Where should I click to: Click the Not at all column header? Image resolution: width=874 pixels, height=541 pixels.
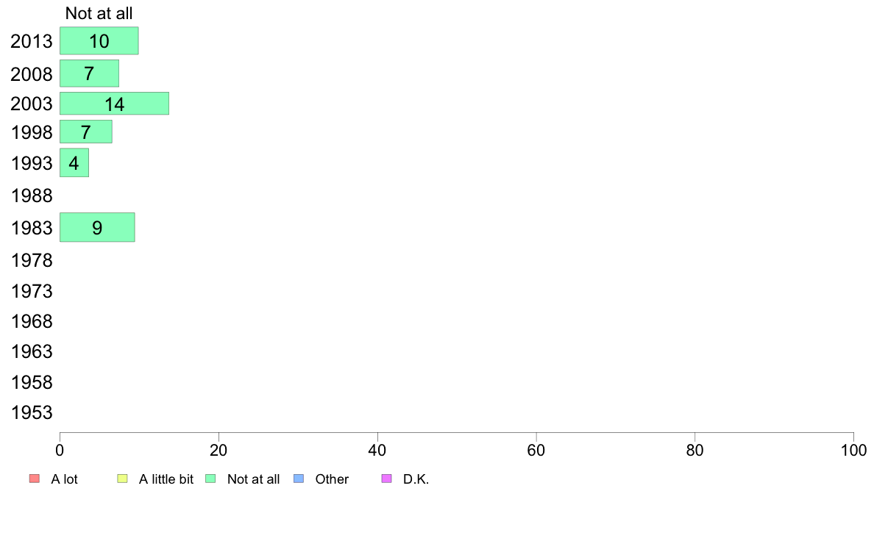[x=99, y=13]
